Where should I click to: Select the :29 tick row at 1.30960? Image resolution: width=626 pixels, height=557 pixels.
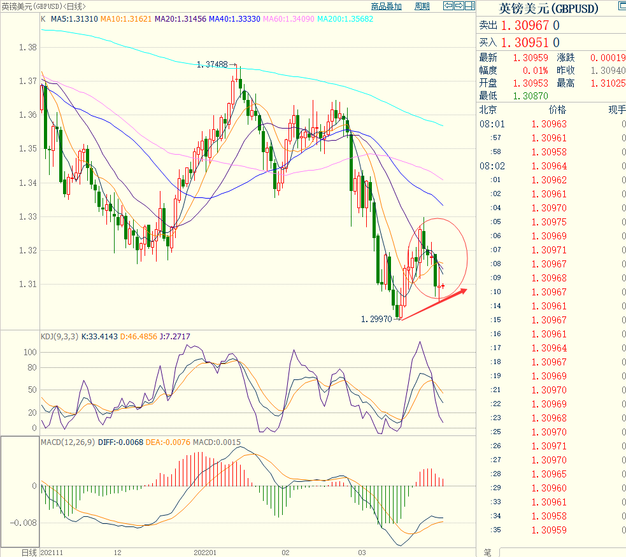(551, 488)
